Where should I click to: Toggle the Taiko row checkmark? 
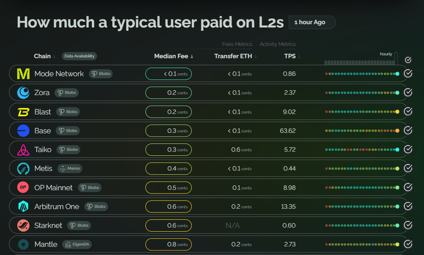point(408,149)
